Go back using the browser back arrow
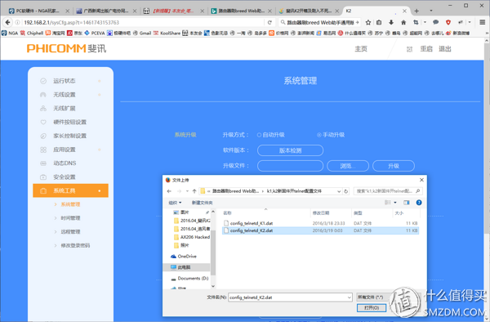 (x=8, y=22)
